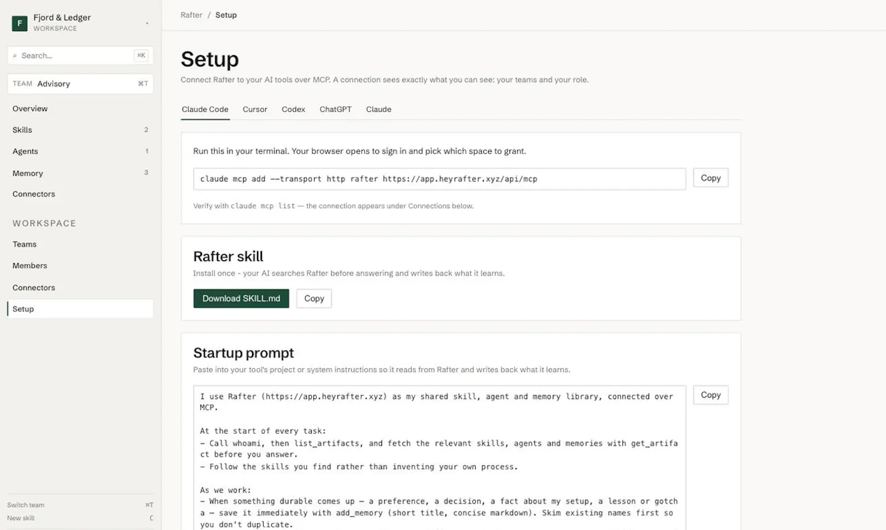Image resolution: width=886 pixels, height=530 pixels.
Task: Click the Setup breadcrumb
Action: pos(226,15)
